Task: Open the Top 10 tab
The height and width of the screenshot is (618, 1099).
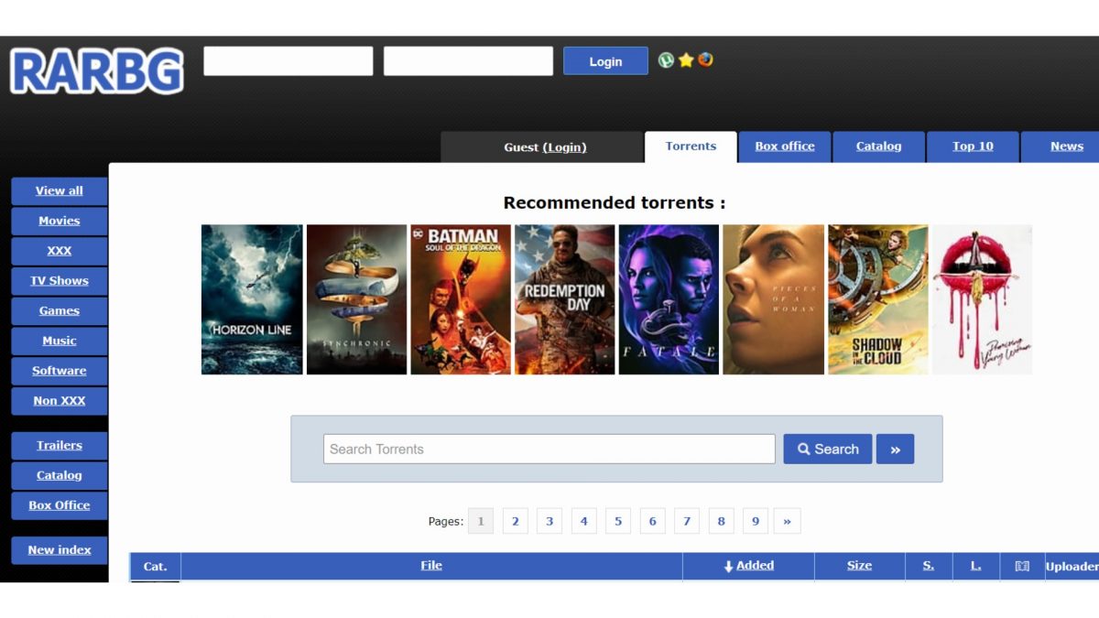Action: click(973, 146)
